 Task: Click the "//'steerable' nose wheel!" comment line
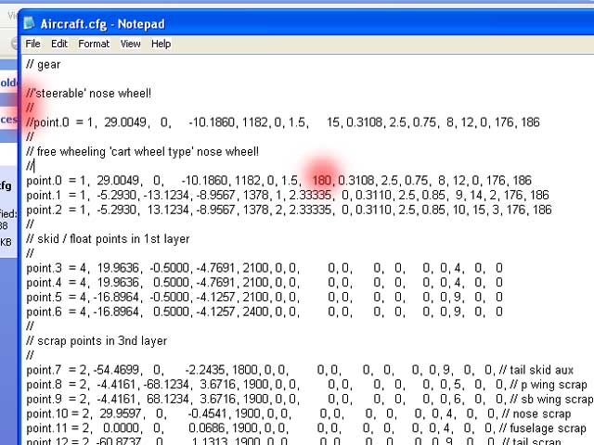pos(88,94)
